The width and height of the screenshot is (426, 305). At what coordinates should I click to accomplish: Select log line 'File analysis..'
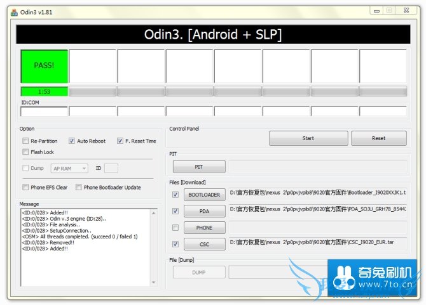(x=51, y=225)
